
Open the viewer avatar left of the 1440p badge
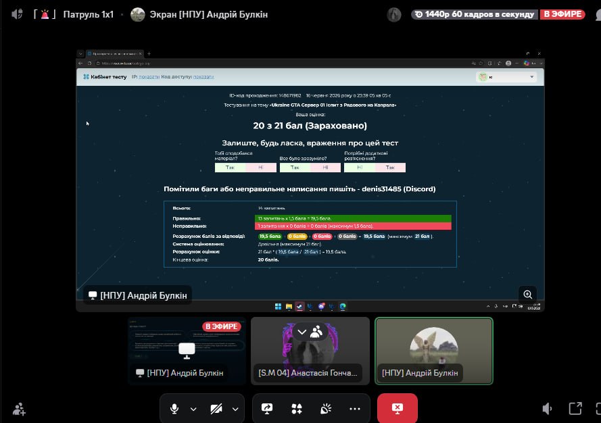click(x=393, y=15)
